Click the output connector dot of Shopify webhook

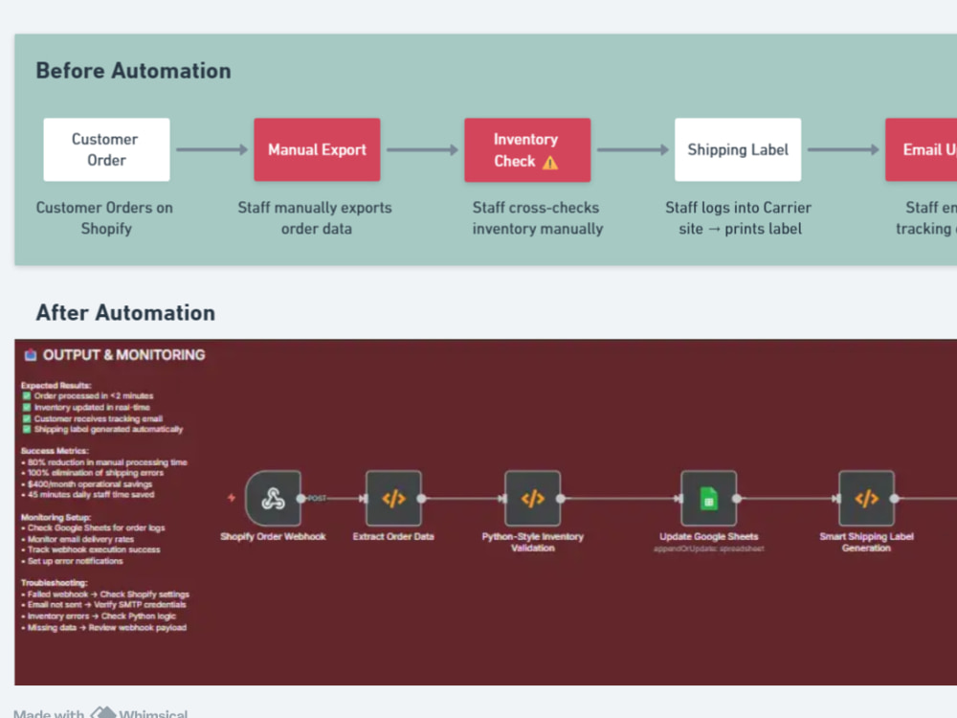coord(300,498)
